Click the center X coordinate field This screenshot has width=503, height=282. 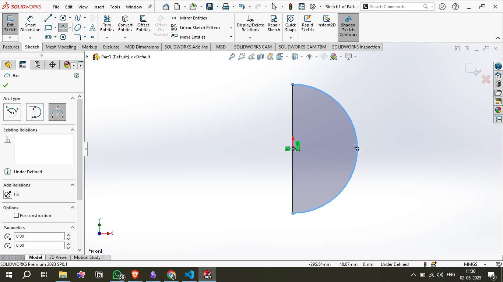[x=39, y=236]
